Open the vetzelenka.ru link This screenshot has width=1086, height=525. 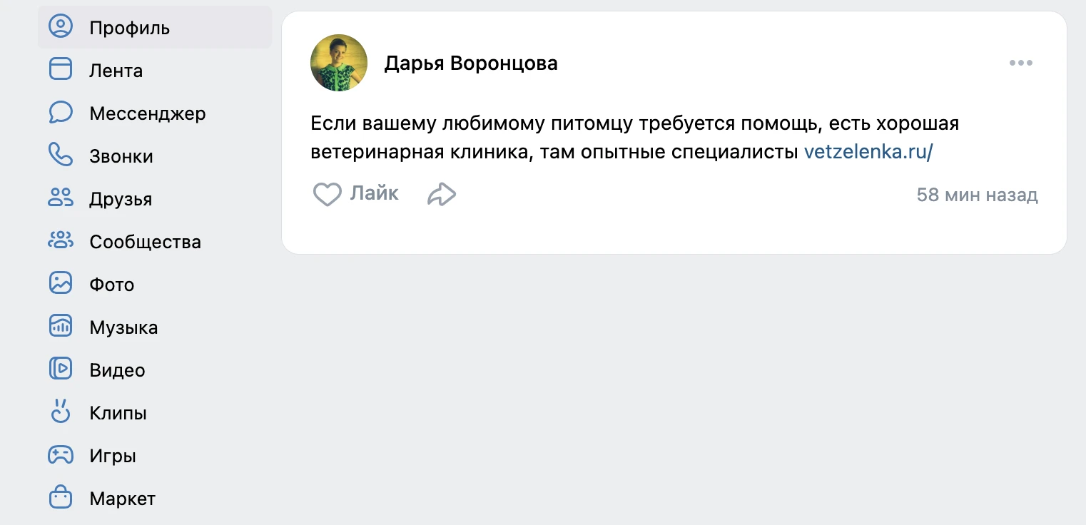pyautogui.click(x=868, y=152)
